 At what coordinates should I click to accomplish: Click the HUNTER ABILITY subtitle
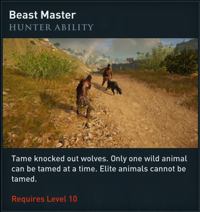[51, 27]
